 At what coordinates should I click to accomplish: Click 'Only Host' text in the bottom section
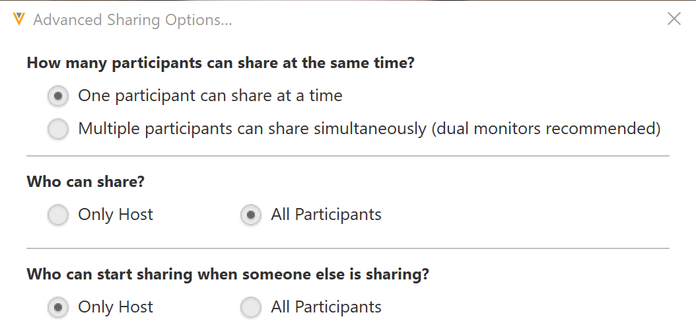(116, 307)
